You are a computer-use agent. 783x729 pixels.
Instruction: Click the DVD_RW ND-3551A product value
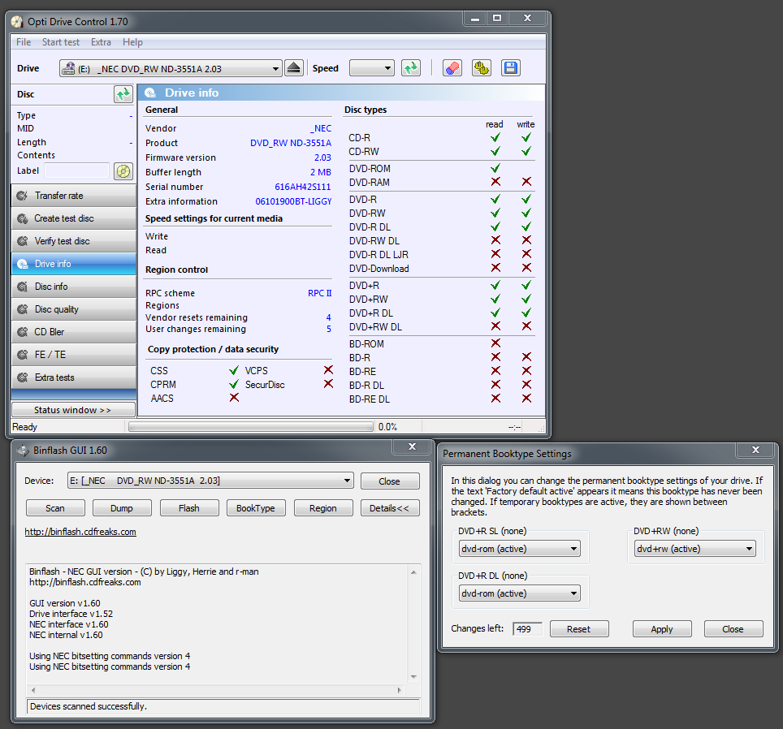tap(291, 143)
